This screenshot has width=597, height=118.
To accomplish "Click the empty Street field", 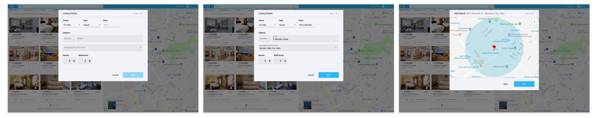I will 110,39.
